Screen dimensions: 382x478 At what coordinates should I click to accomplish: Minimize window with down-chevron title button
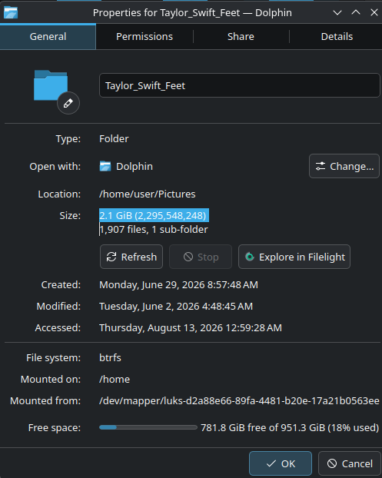[337, 12]
